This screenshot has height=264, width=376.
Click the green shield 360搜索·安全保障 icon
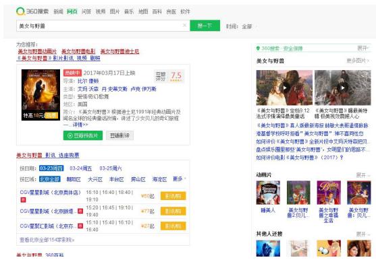tap(258, 48)
